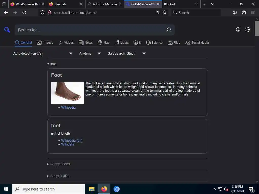Open network status tray icon
Viewport: 259px width, 194px height.
[x=220, y=189]
